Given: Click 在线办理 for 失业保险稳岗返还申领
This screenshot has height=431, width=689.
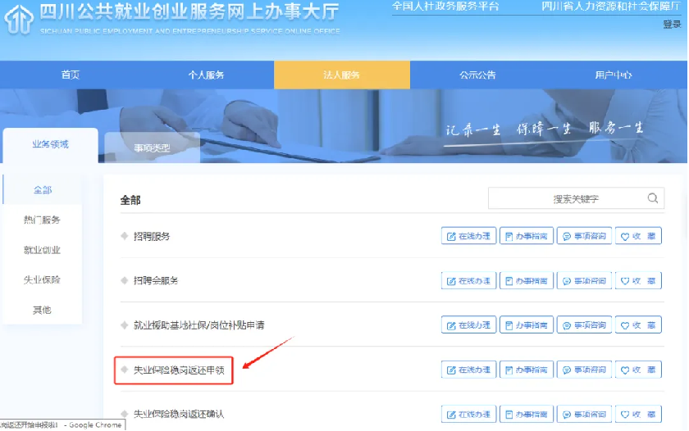Looking at the screenshot, I should coord(469,370).
